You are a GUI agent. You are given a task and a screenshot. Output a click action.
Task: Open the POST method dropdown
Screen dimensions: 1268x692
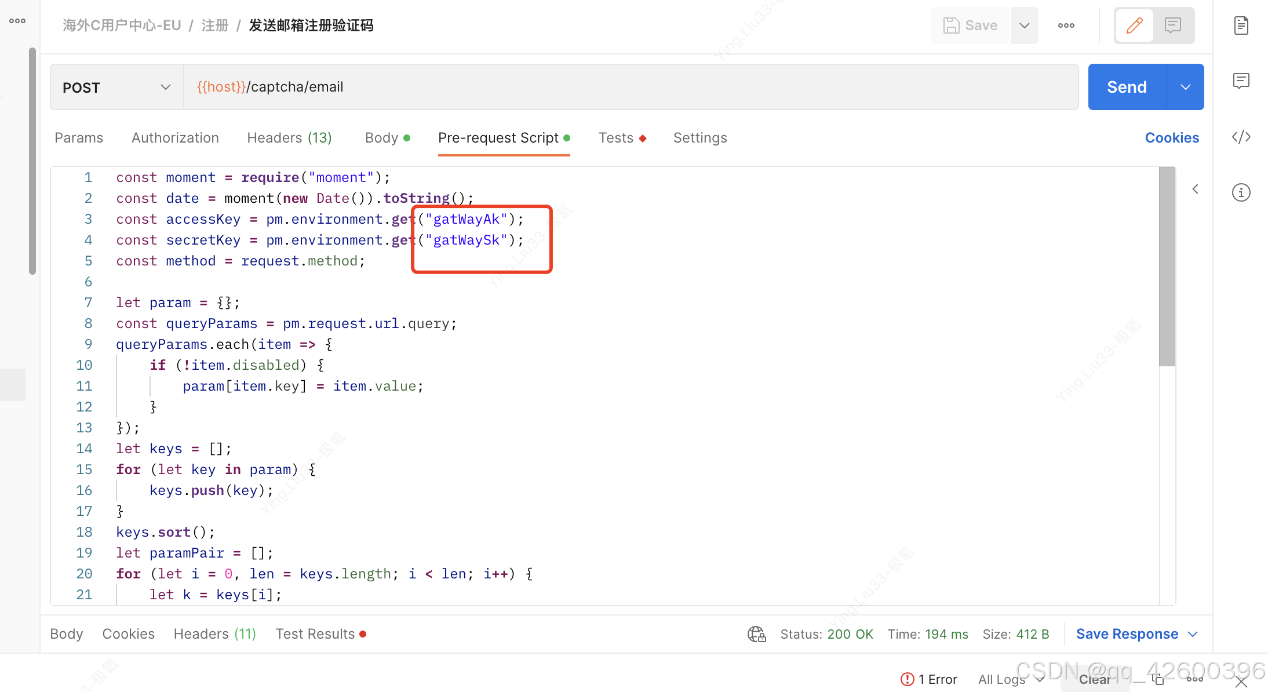[x=116, y=87]
